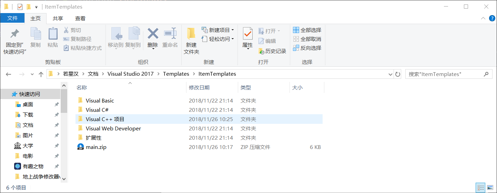The image size is (497, 193).
Task: Open the View (查看) ribbon tab
Action: [x=80, y=19]
